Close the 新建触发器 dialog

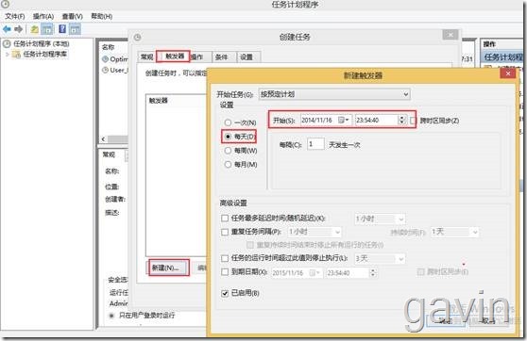coord(508,73)
